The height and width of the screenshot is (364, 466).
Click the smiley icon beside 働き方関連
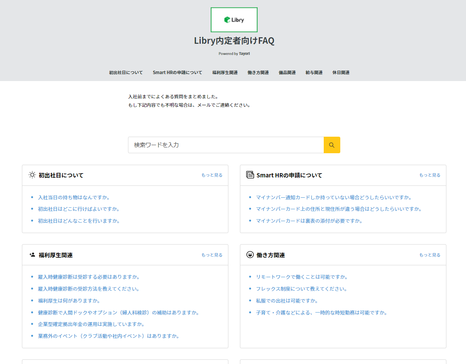coord(250,255)
